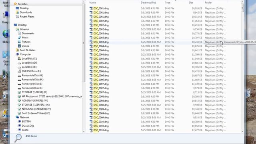
Task: Click the DVD RW Drive (F:) icon
Action: [20, 71]
